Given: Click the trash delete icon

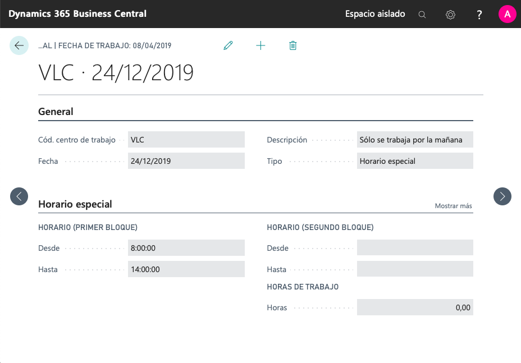Looking at the screenshot, I should (293, 45).
